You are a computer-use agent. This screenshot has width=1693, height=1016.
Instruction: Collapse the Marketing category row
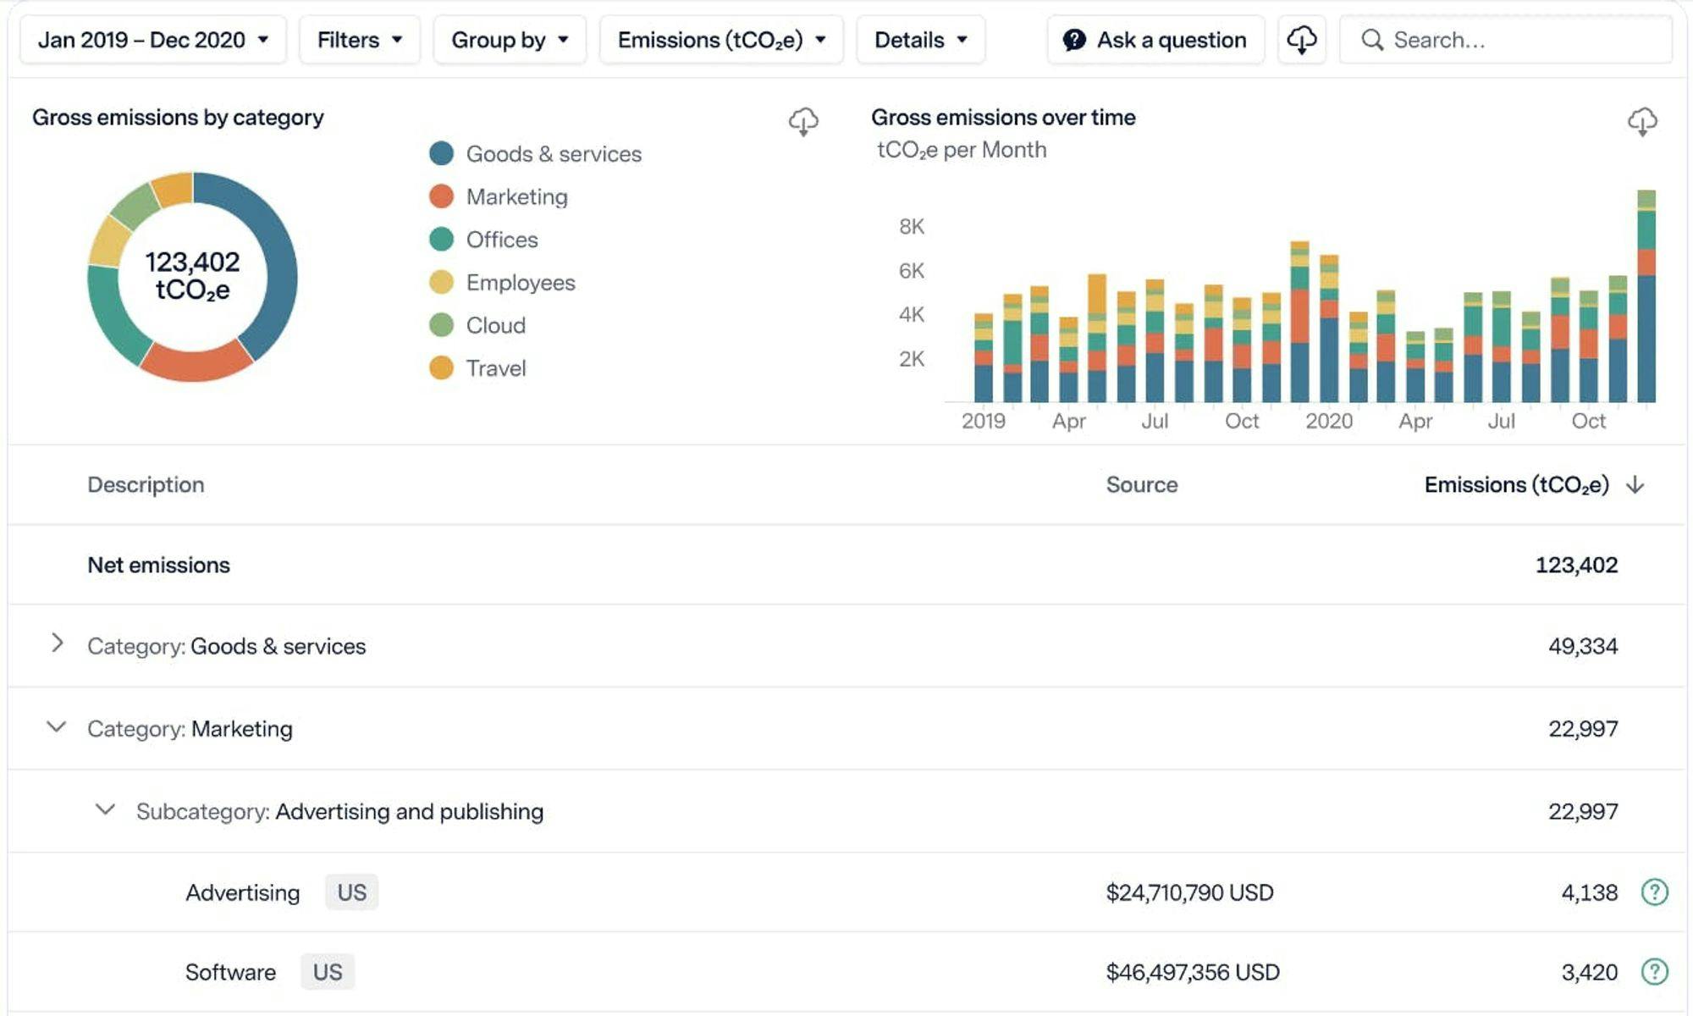[x=57, y=726]
